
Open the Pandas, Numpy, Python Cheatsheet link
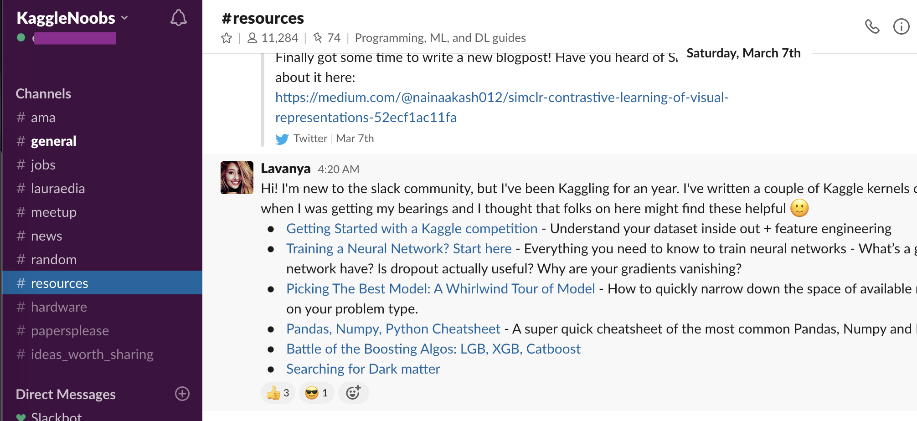pyautogui.click(x=393, y=329)
